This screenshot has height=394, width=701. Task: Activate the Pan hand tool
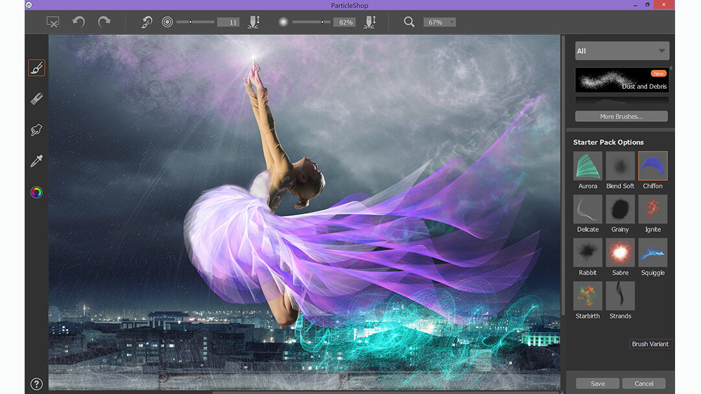36,130
